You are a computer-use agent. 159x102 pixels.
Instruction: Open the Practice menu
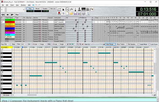(23, 5)
